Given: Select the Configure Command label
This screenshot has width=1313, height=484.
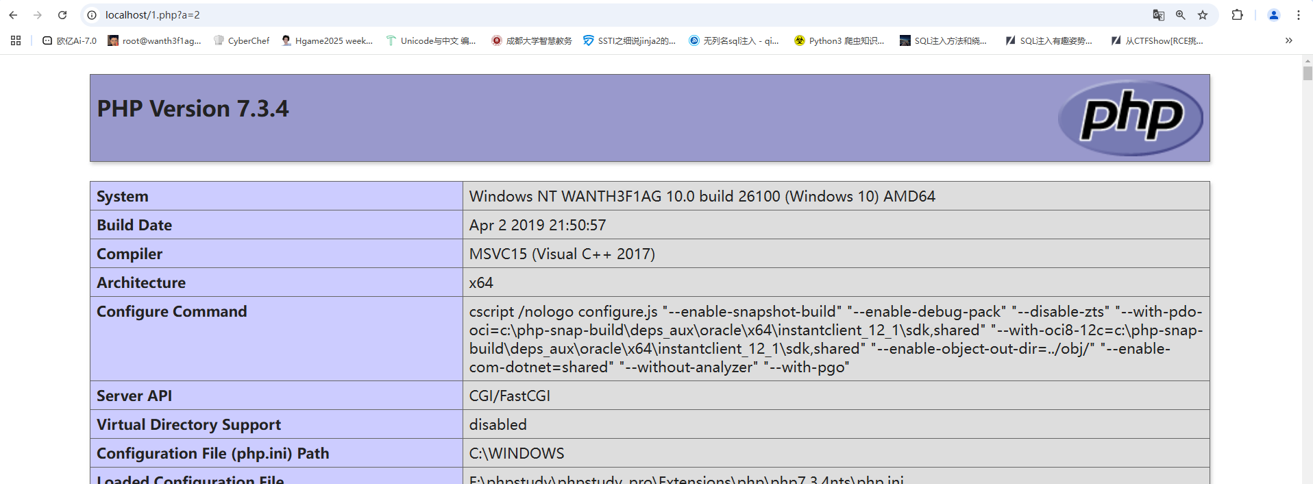Looking at the screenshot, I should pyautogui.click(x=172, y=311).
